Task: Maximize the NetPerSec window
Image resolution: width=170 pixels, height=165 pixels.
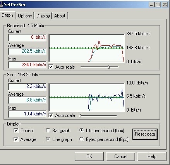Action: [x=158, y=5]
